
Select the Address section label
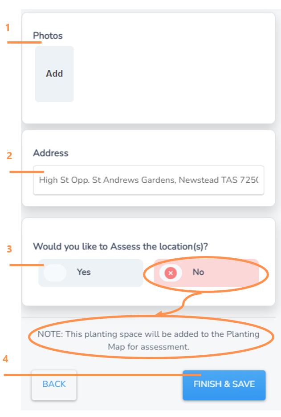click(51, 153)
